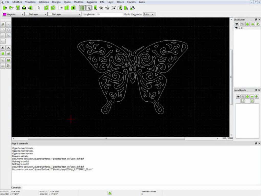Select the polyline drawing tool

pos(3,41)
